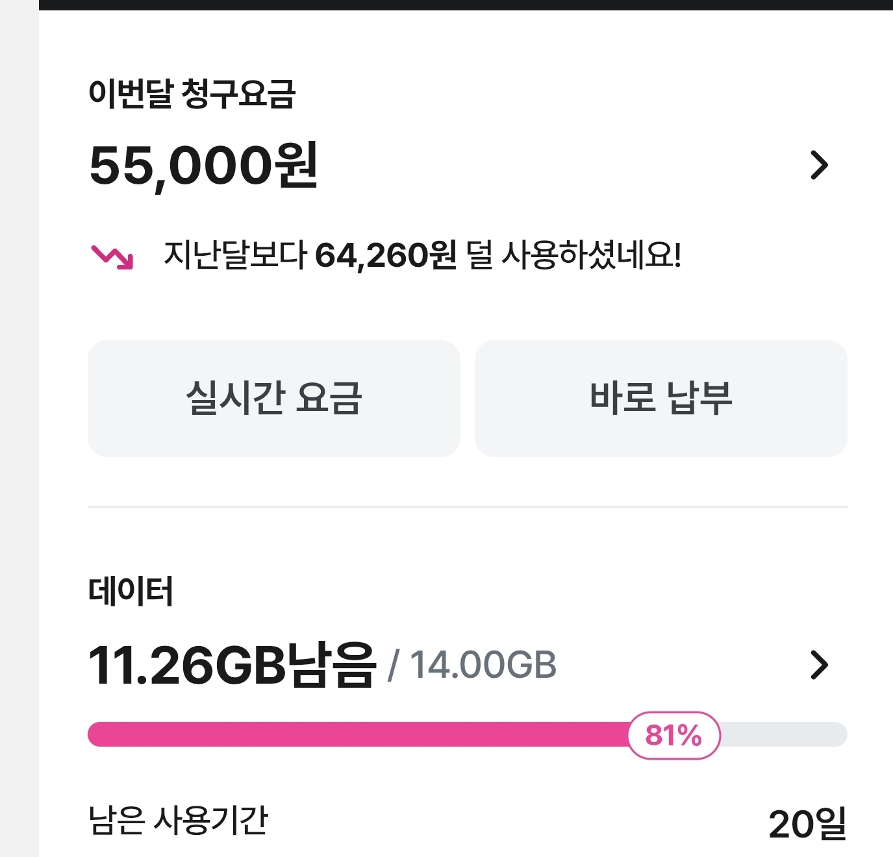893x857 pixels.
Task: Tap the 지난달보다 comparison text
Action: pyautogui.click(x=234, y=255)
